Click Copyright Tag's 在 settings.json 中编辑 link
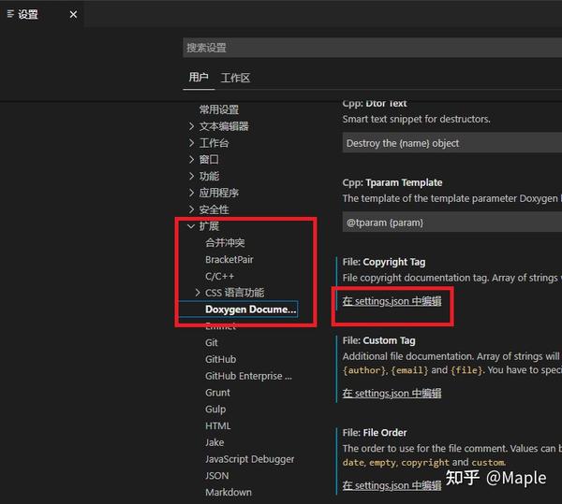Screen dimensions: 562x504 pos(392,301)
